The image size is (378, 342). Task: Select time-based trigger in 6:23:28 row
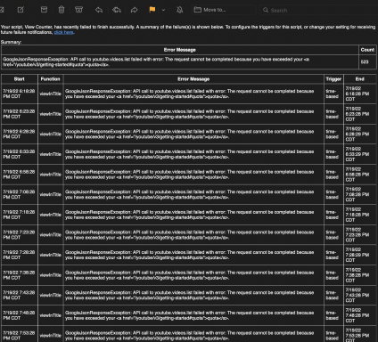click(333, 114)
